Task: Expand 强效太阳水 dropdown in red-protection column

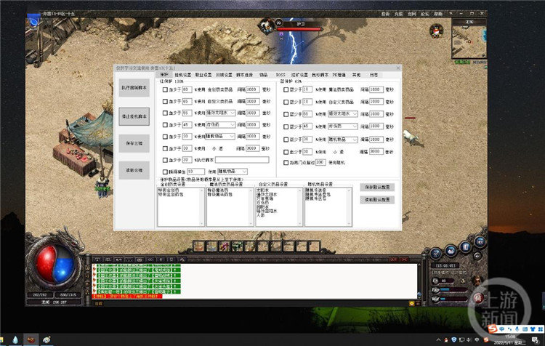Action: 233,113
